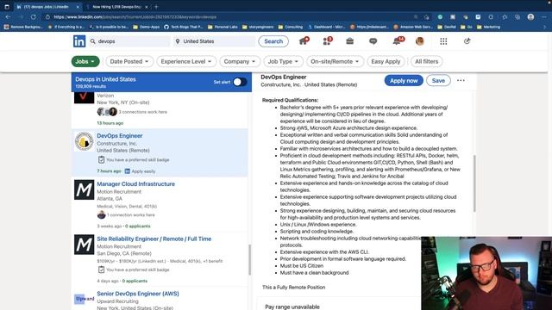The image size is (552, 310).
Task: Expand the Company filter dropdown
Action: coord(240,61)
